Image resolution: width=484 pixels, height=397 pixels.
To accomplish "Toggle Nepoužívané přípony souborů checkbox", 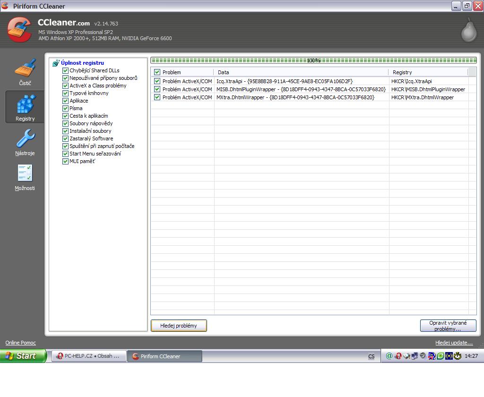I will [65, 78].
